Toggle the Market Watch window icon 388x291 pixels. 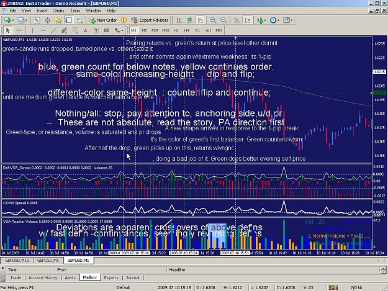coord(37,20)
